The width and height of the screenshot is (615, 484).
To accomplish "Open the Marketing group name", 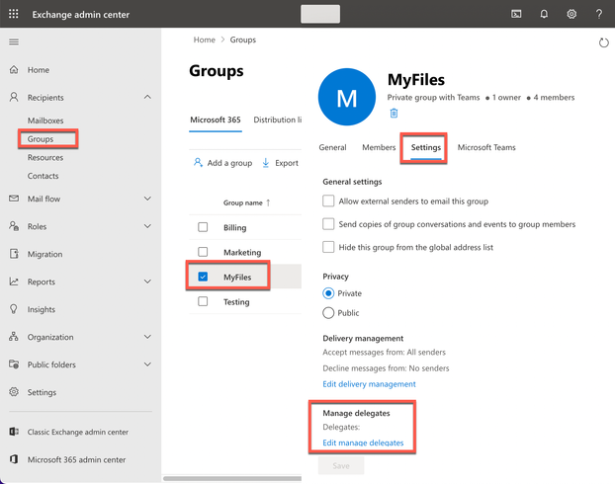I will click(242, 252).
